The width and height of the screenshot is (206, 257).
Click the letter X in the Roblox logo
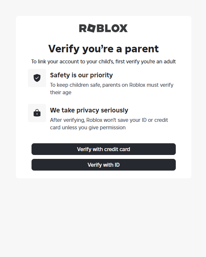[x=123, y=29]
